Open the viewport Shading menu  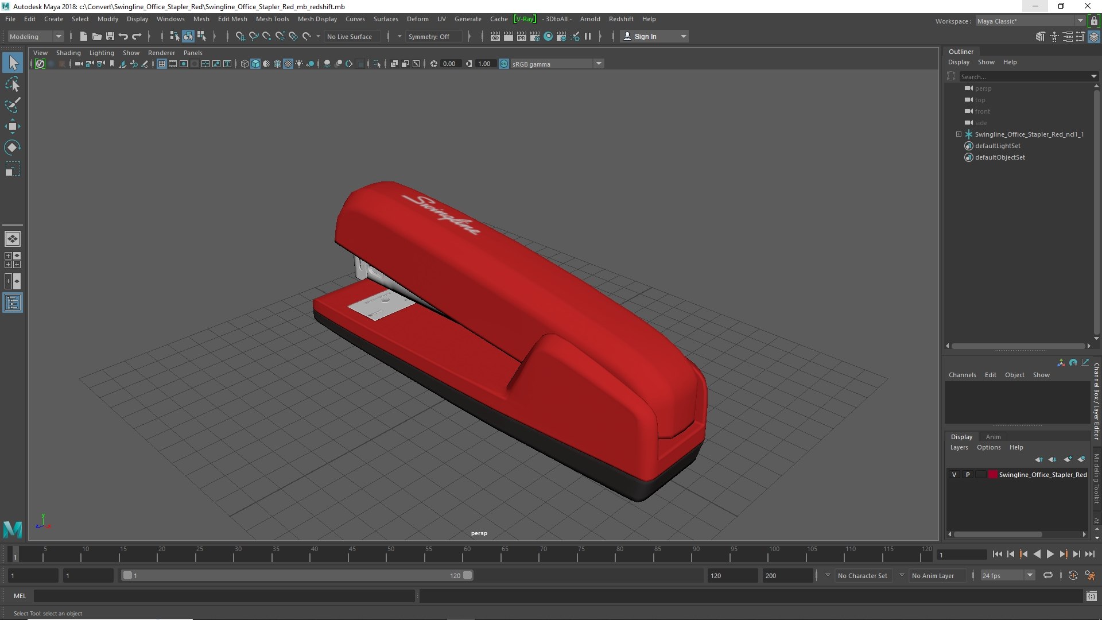pyautogui.click(x=68, y=53)
